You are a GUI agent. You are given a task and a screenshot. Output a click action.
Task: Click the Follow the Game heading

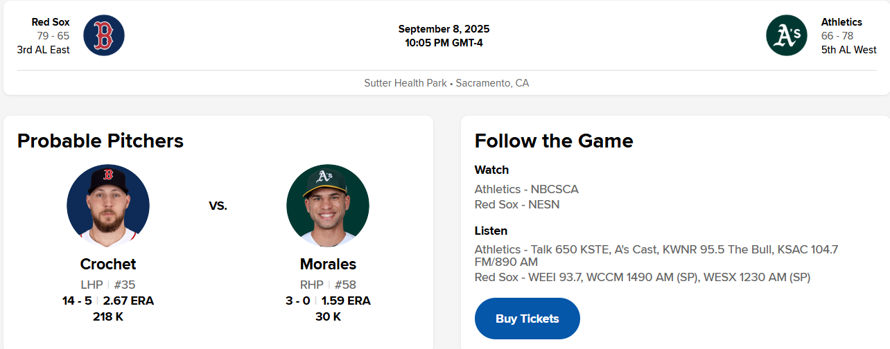point(554,141)
